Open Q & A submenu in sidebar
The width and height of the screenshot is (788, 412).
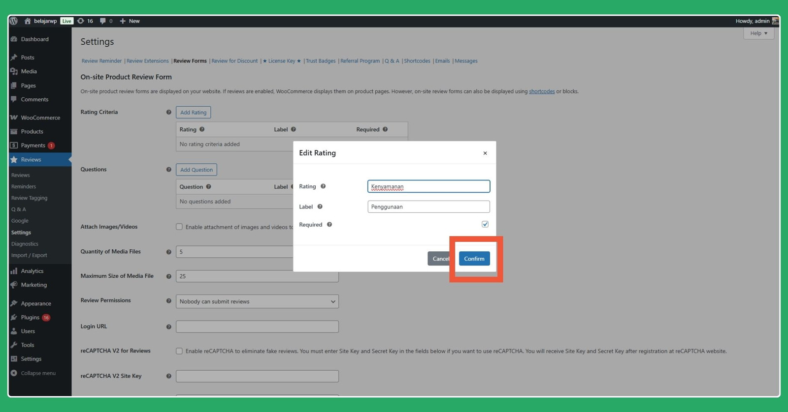(x=19, y=209)
